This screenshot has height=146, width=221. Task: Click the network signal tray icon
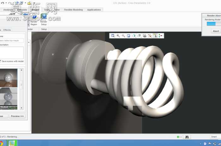tap(219, 144)
